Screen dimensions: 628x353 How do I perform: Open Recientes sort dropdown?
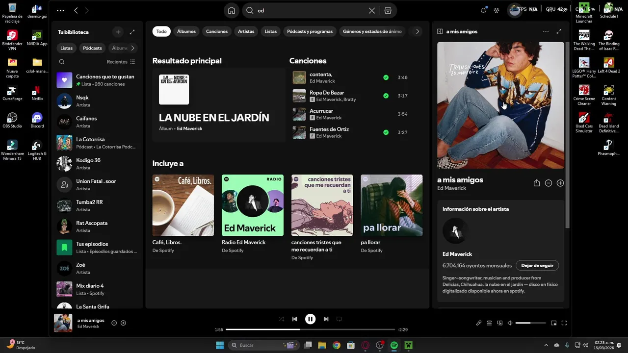click(121, 62)
